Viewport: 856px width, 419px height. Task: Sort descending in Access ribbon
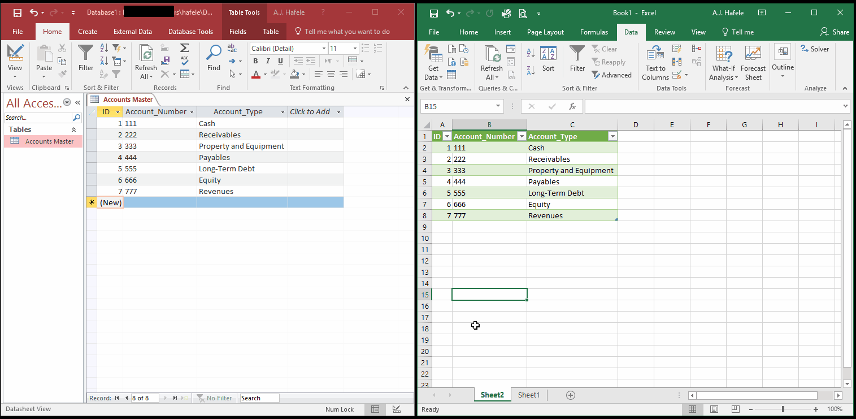point(104,61)
